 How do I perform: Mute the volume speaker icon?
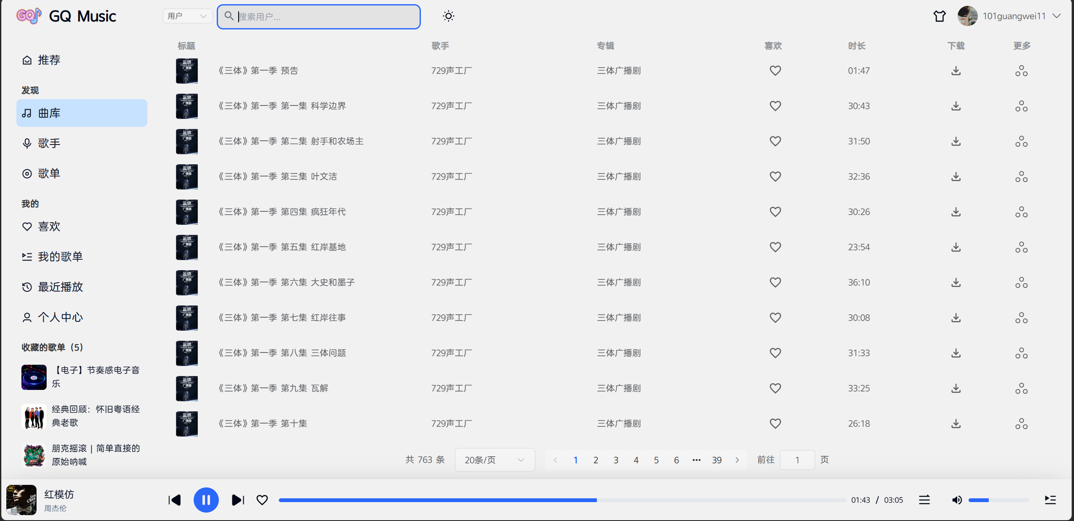(x=956, y=500)
